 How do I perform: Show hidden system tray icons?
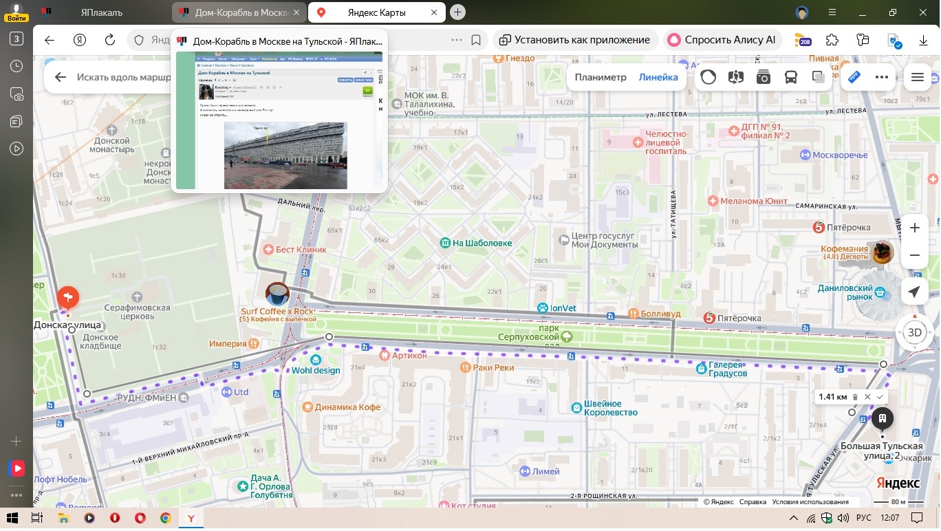794,517
